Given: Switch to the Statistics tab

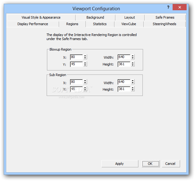Looking at the screenshot, I should tap(100, 24).
